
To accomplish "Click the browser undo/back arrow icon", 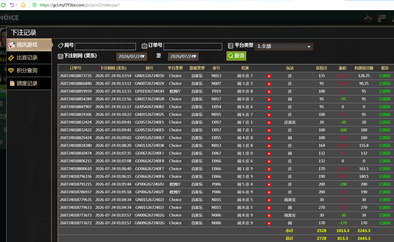I will [12, 5].
